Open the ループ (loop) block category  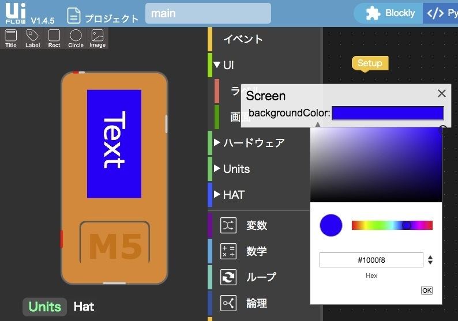261,277
